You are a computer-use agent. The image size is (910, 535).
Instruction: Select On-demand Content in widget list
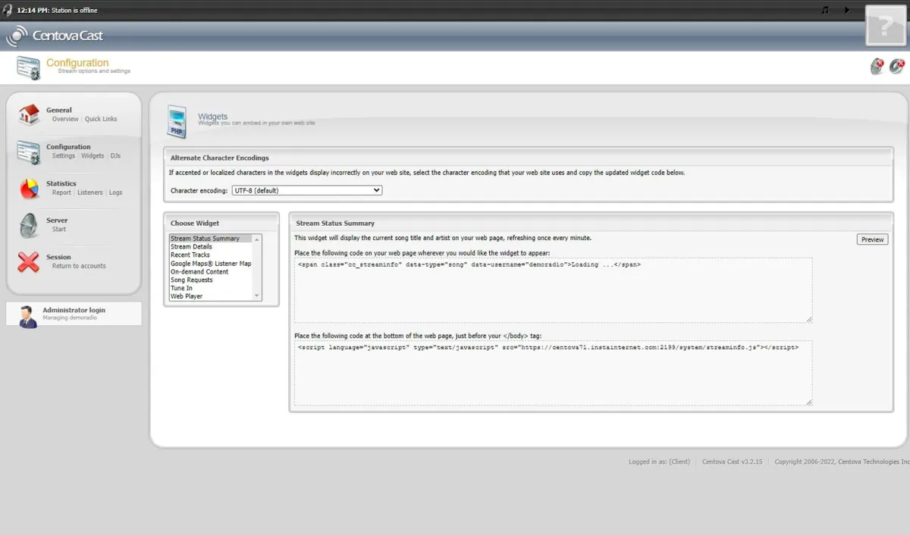pos(211,272)
